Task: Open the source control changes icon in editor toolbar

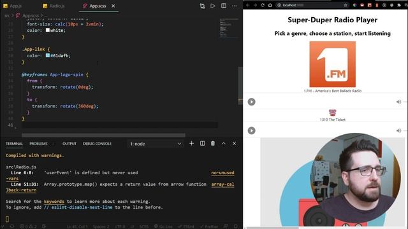Action: (202, 6)
